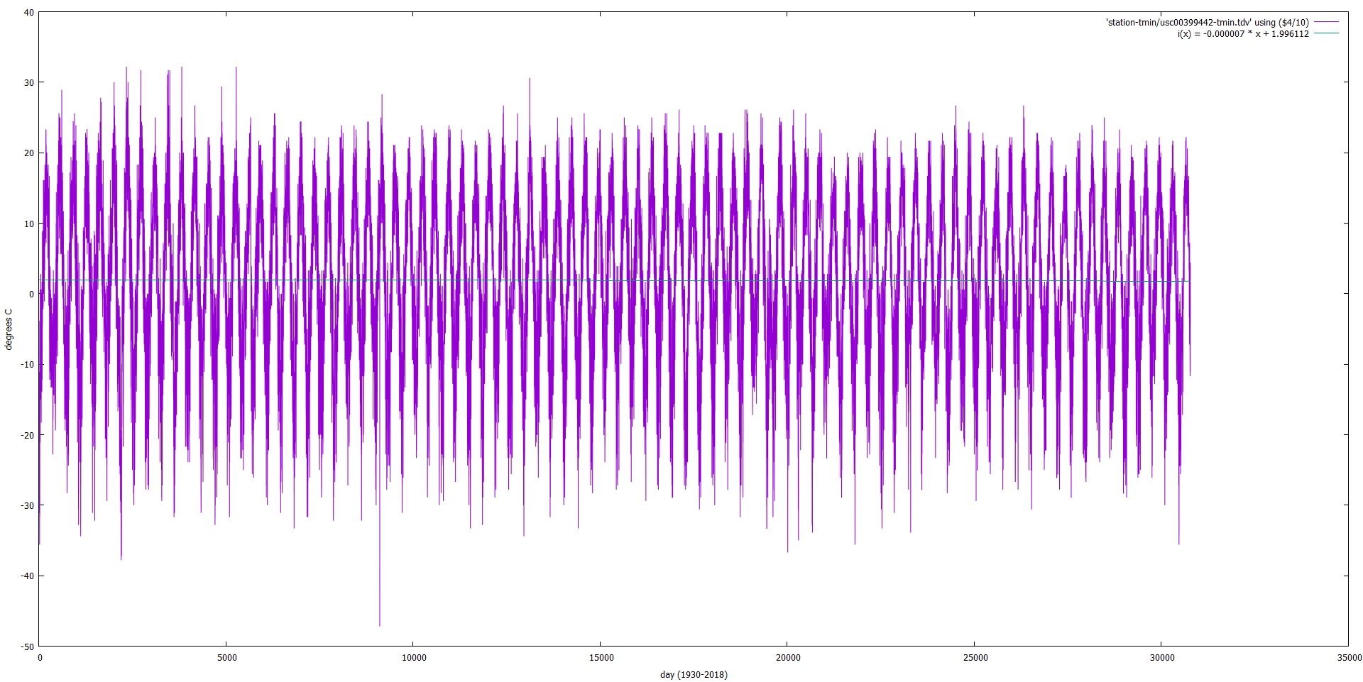Click the -20 y-axis tick label
Viewport: 1363px width, 682px height.
click(27, 435)
